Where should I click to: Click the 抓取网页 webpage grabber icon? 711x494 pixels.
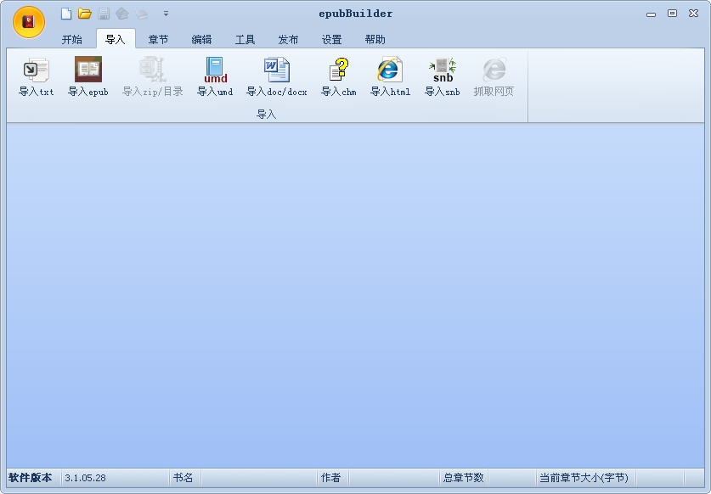pos(493,76)
